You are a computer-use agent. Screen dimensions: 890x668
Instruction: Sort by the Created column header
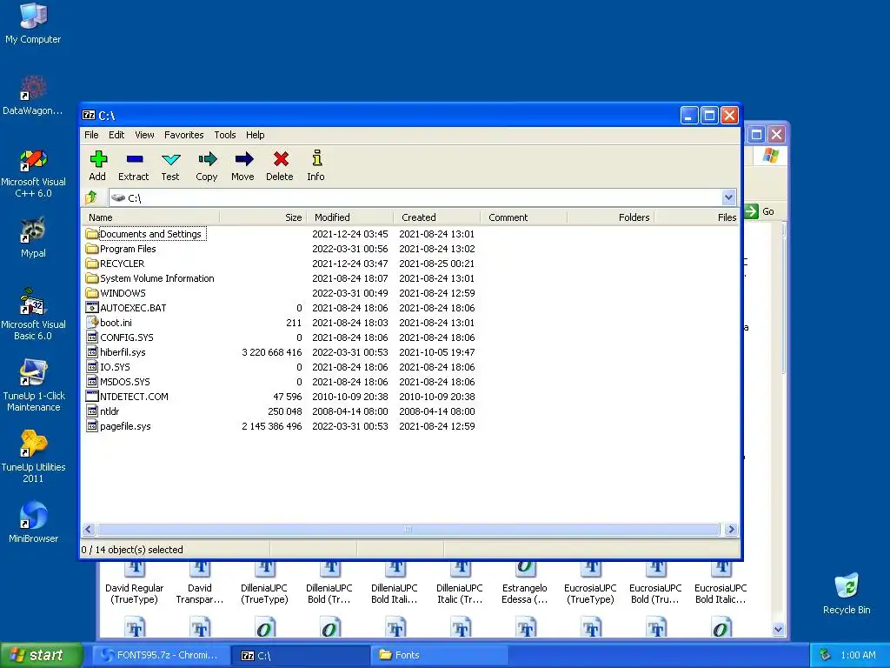pos(437,217)
